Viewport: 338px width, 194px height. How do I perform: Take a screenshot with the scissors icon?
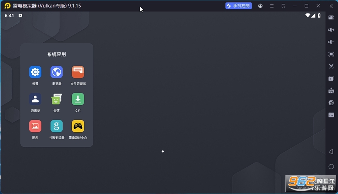click(x=331, y=66)
